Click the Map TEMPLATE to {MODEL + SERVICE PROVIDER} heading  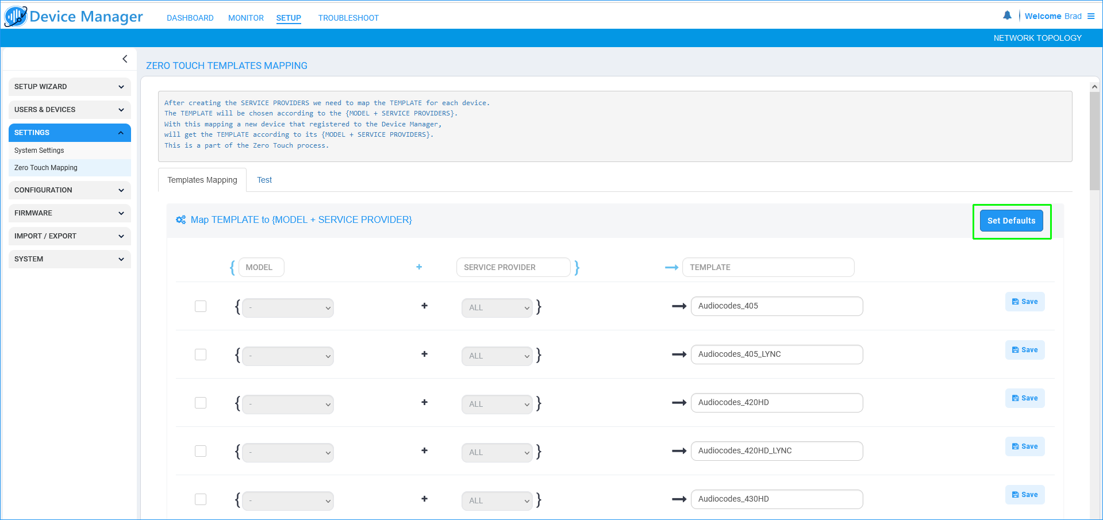(301, 219)
